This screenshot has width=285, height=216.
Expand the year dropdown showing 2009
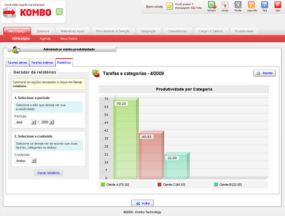tap(47, 122)
